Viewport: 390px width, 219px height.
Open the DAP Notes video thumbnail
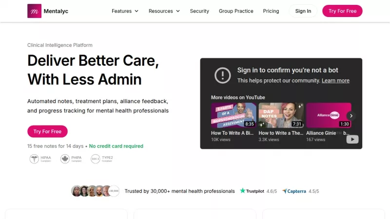[x=281, y=115]
